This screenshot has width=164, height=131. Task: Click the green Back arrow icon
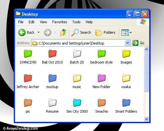[x=22, y=32]
